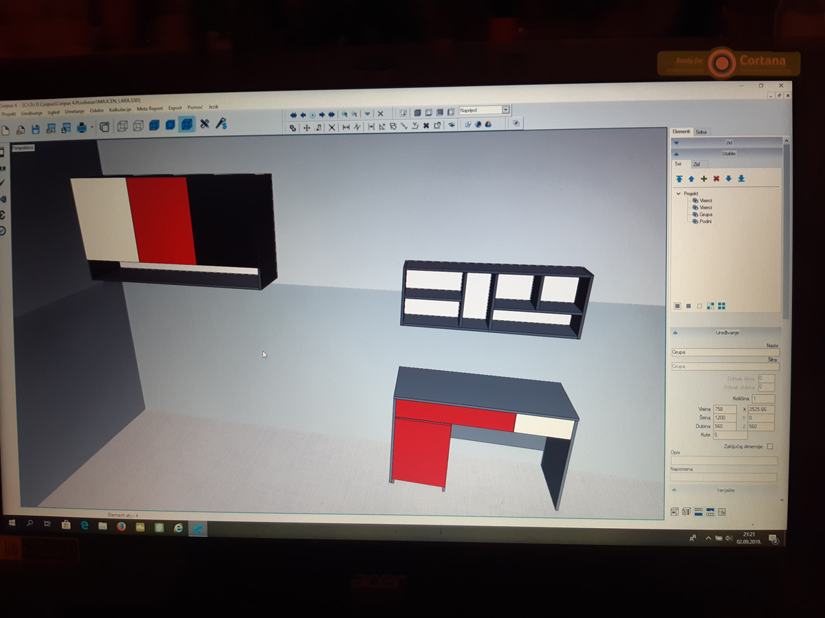Open Windows search in taskbar
Image resolution: width=825 pixels, height=618 pixels.
(x=30, y=524)
